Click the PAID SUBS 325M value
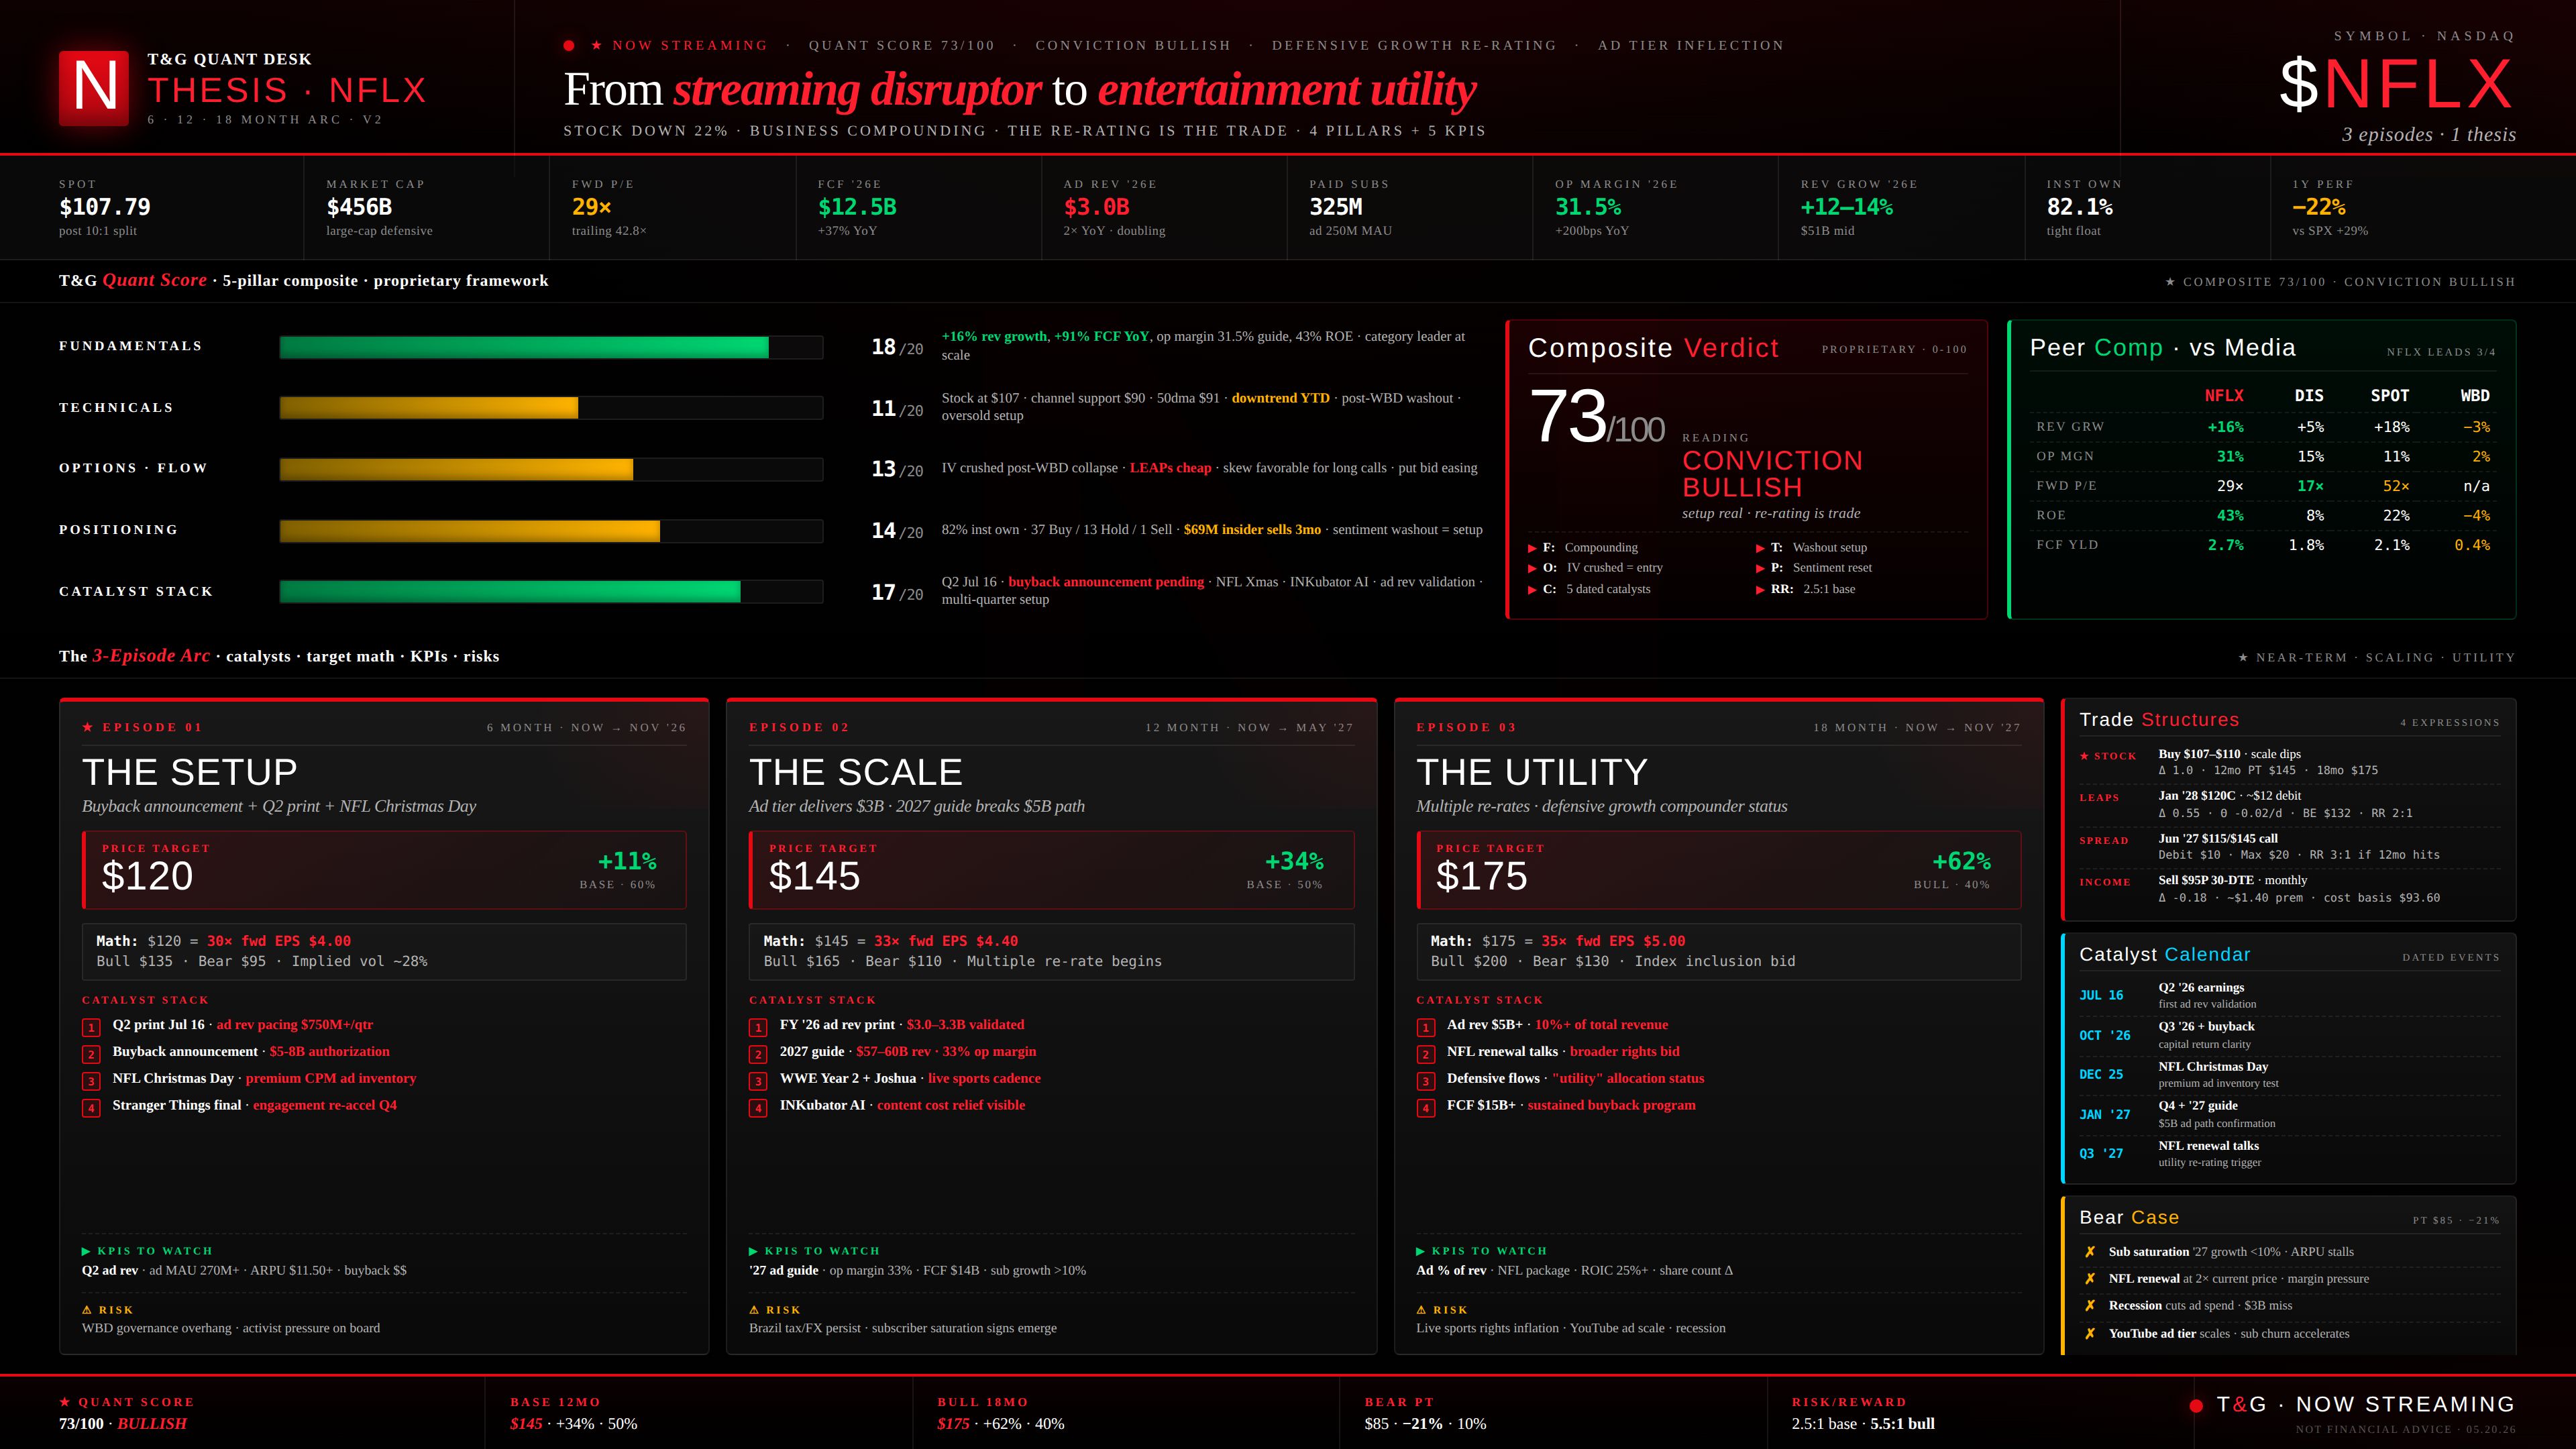Screen dimensions: 2576x1449 coord(1336,207)
